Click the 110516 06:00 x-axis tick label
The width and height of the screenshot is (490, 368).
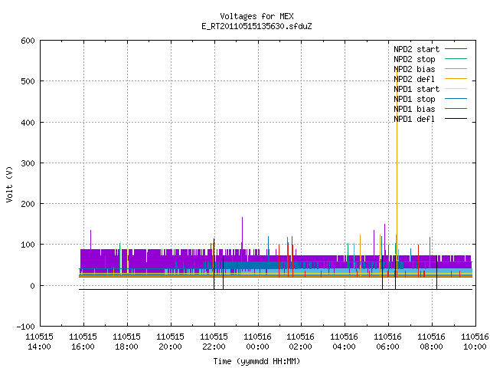388,342
